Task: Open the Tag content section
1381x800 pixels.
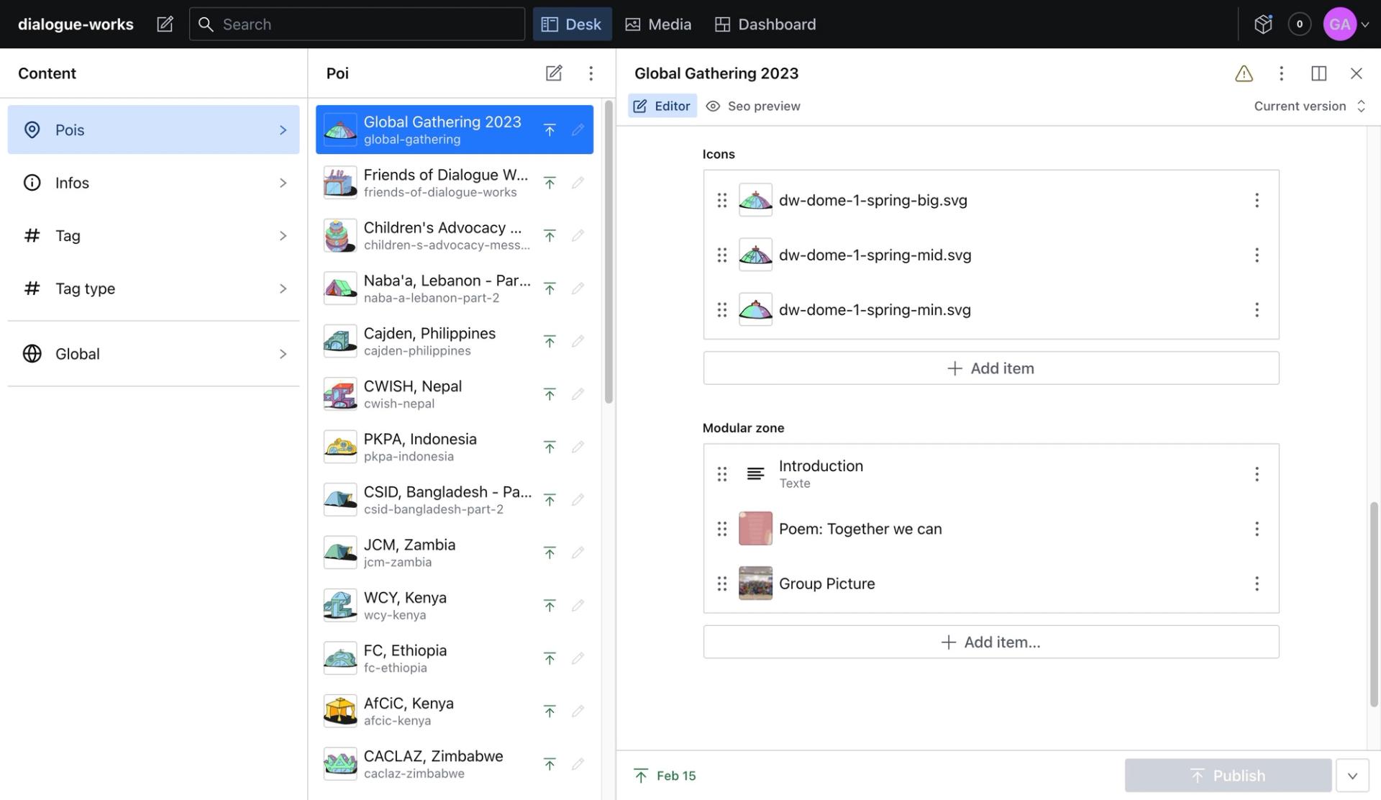Action: click(x=153, y=236)
